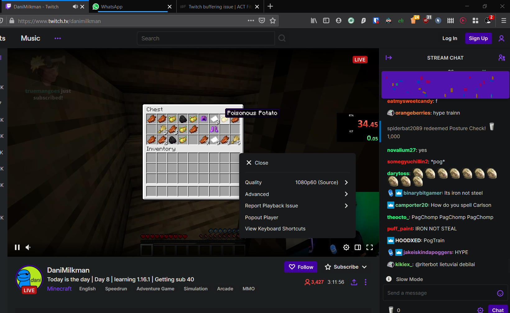Open the emote picker in chat
This screenshot has width=510, height=313.
point(500,293)
